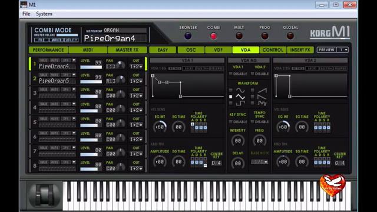Screen dimensions: 377x212
Task: Click the VDA MG DELAY knob
Action: (x=237, y=163)
